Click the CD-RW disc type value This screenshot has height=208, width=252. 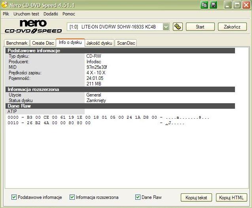[x=94, y=56]
